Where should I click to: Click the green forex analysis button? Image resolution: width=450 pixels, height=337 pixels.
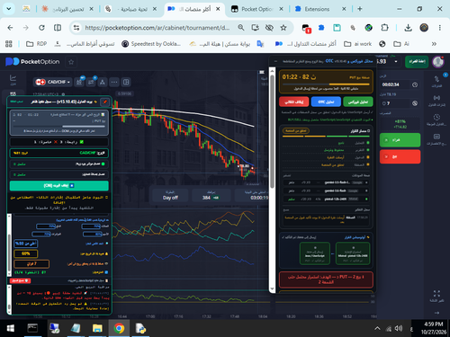358,102
